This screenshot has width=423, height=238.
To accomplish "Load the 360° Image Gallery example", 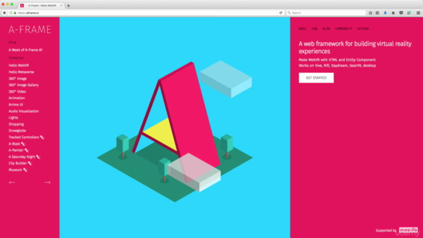I will 24,85.
